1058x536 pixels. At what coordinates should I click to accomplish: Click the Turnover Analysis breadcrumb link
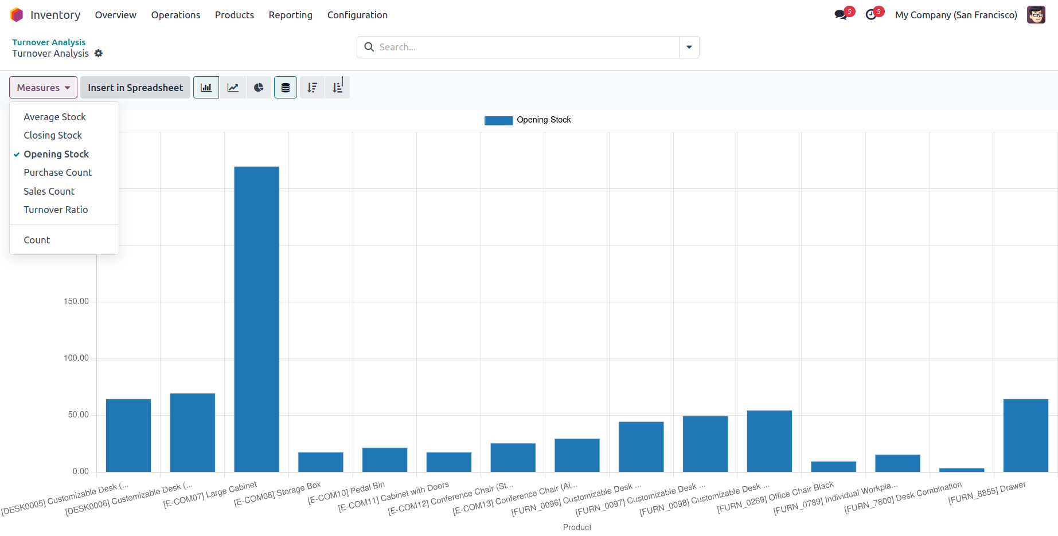(49, 42)
